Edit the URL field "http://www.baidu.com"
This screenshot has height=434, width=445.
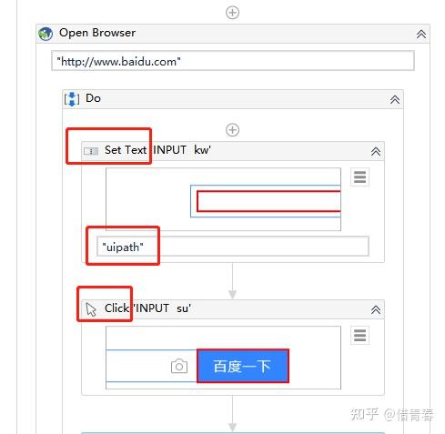(233, 61)
